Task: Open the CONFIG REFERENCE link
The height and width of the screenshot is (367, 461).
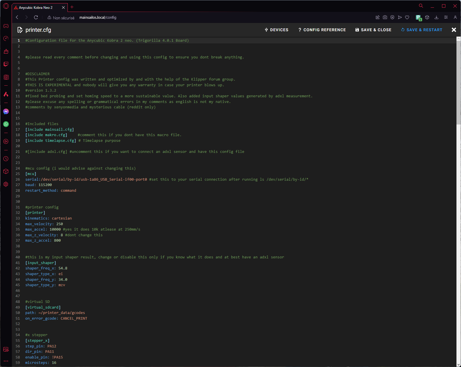Action: pos(322,30)
